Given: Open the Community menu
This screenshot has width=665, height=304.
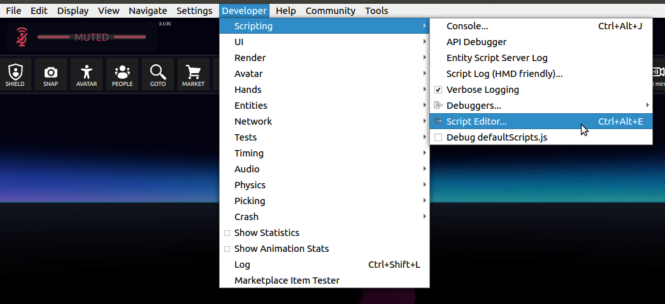Looking at the screenshot, I should (x=331, y=11).
